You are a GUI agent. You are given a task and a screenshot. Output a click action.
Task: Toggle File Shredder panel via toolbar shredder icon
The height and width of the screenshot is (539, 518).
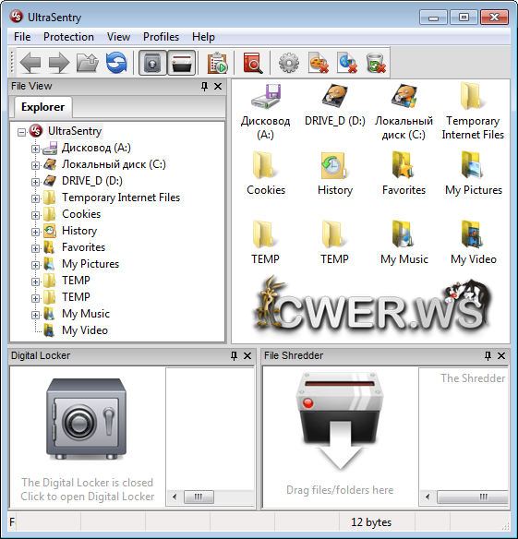coord(182,63)
